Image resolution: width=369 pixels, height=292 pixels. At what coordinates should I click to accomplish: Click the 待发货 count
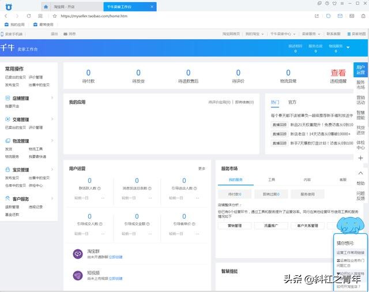click(x=138, y=73)
